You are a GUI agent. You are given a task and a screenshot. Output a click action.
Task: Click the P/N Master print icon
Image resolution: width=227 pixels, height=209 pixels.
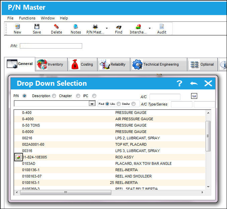coord(95,26)
